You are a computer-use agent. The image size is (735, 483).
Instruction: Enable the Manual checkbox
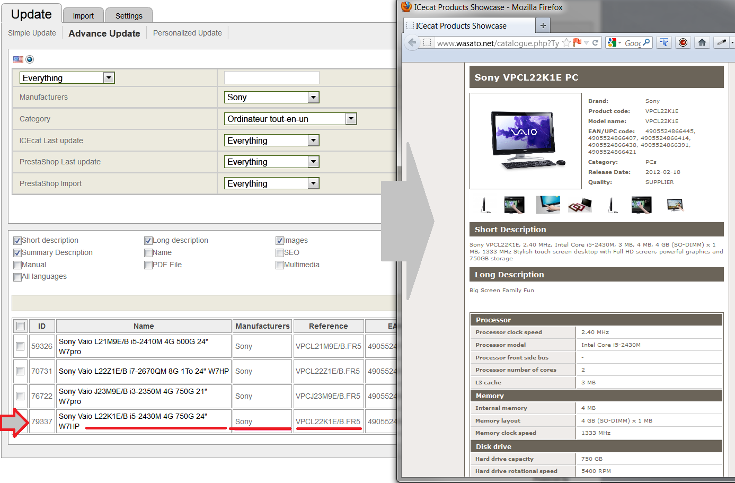coord(17,265)
